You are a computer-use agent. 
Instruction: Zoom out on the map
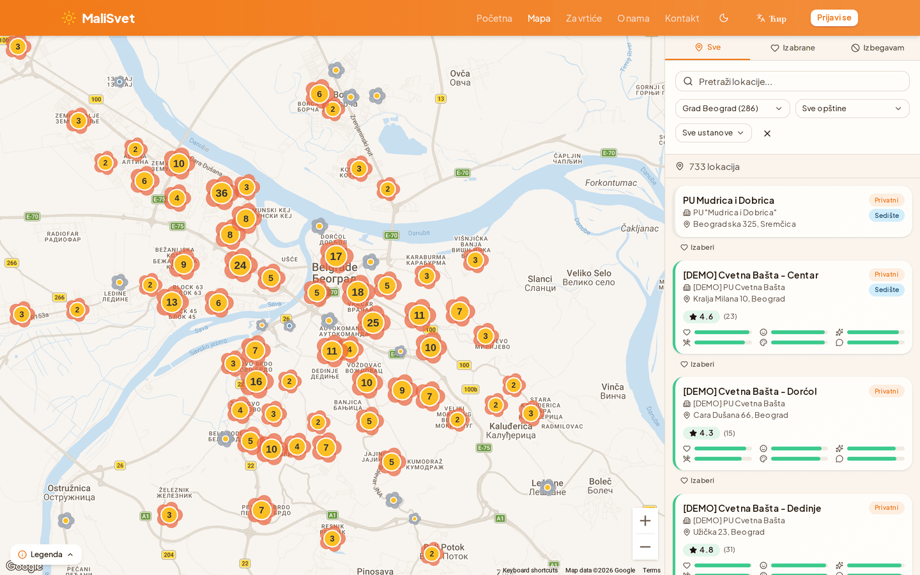point(645,547)
